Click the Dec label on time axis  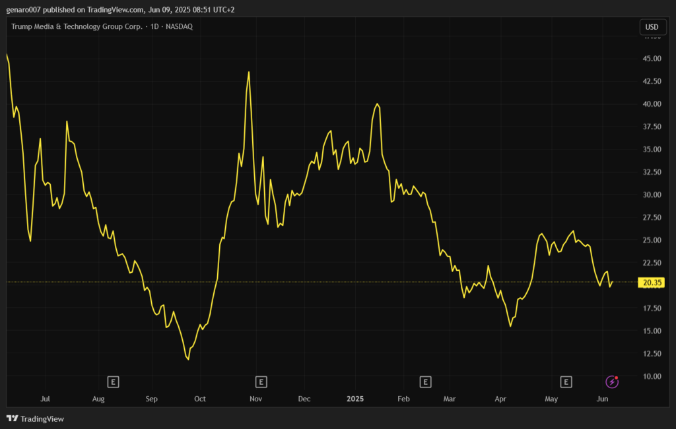[304, 399]
